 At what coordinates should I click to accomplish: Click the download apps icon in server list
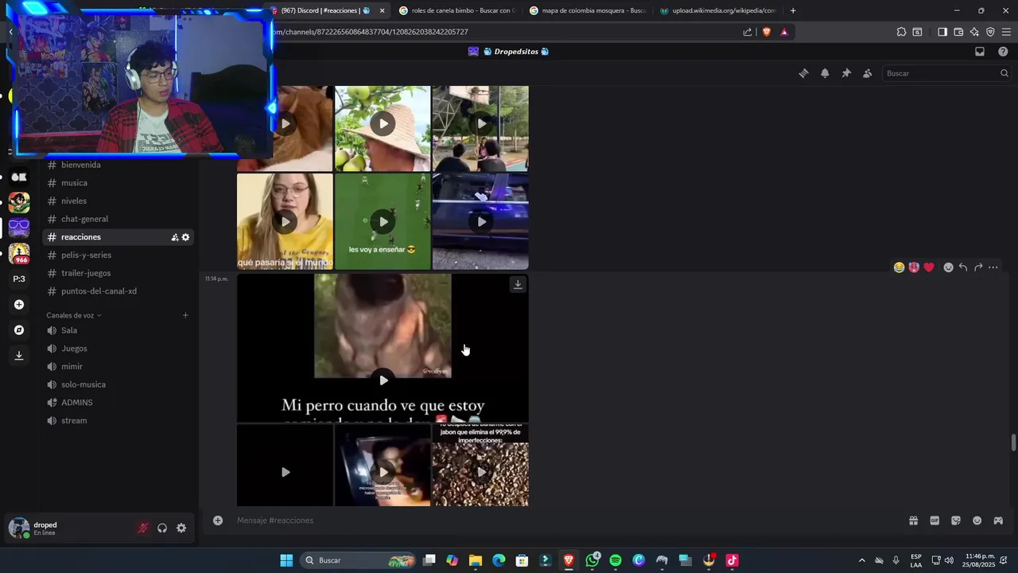[19, 356]
